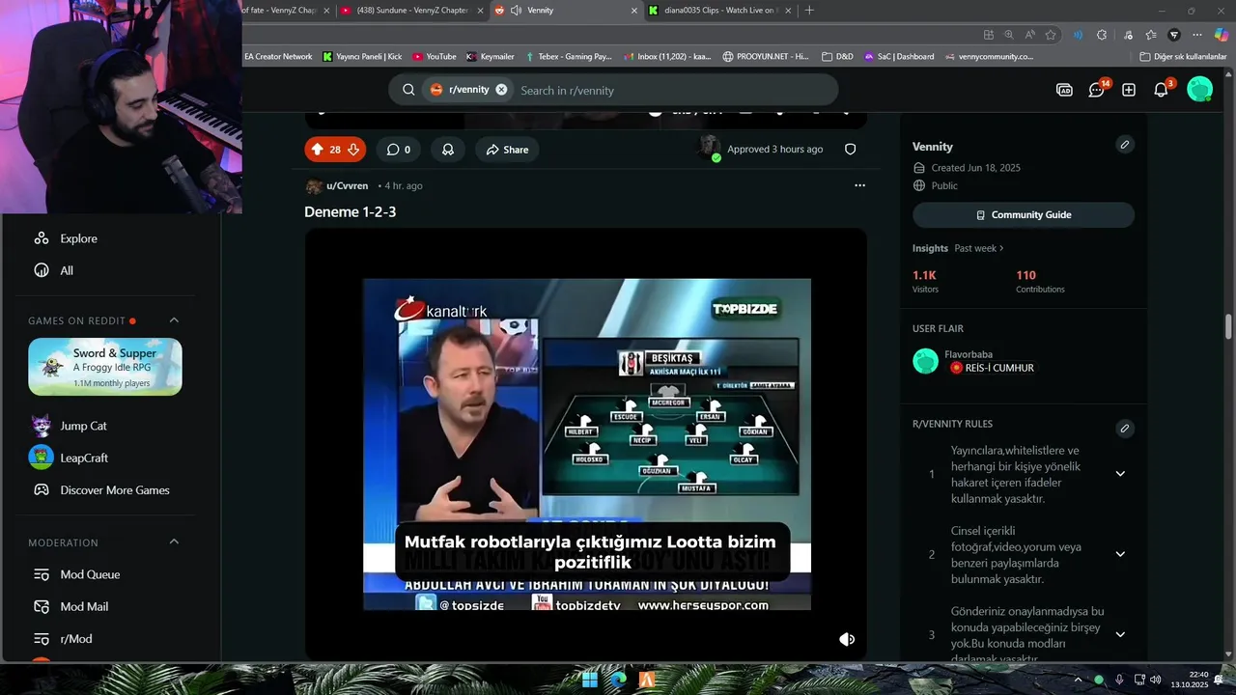The image size is (1236, 695).
Task: Collapse the MODERATION section
Action: point(174,542)
